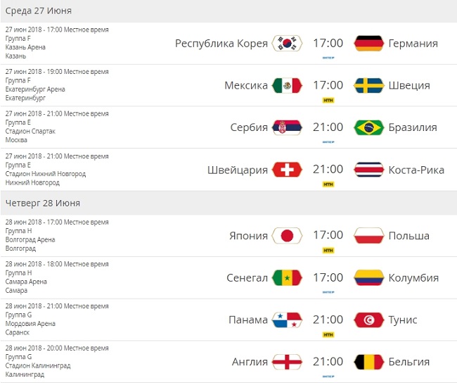Select the Mexico flag icon
Viewport: 457px width, 383px height.
(287, 86)
